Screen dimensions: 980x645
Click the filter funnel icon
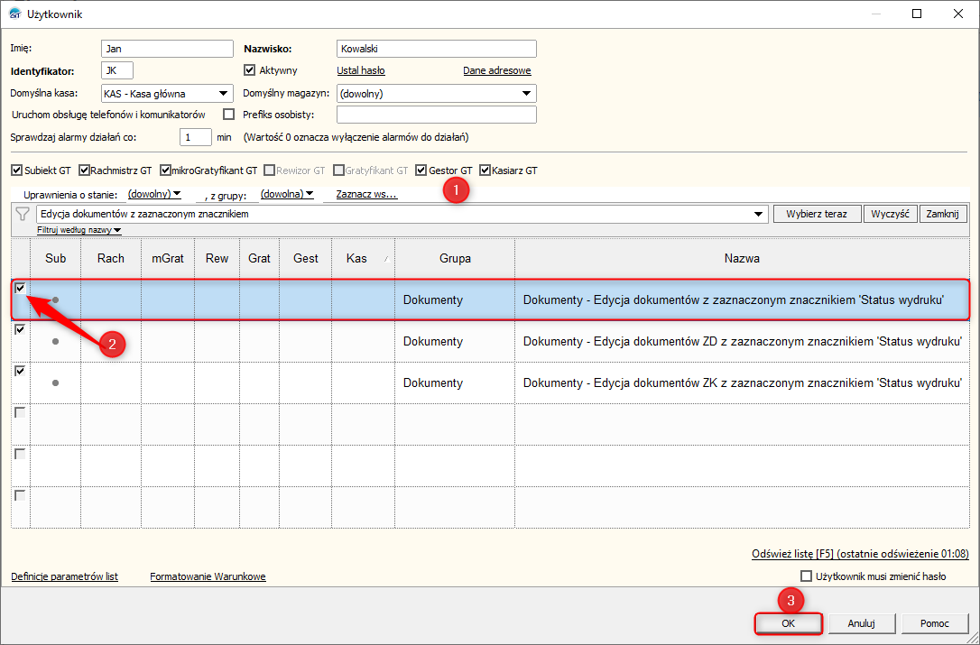pyautogui.click(x=23, y=214)
